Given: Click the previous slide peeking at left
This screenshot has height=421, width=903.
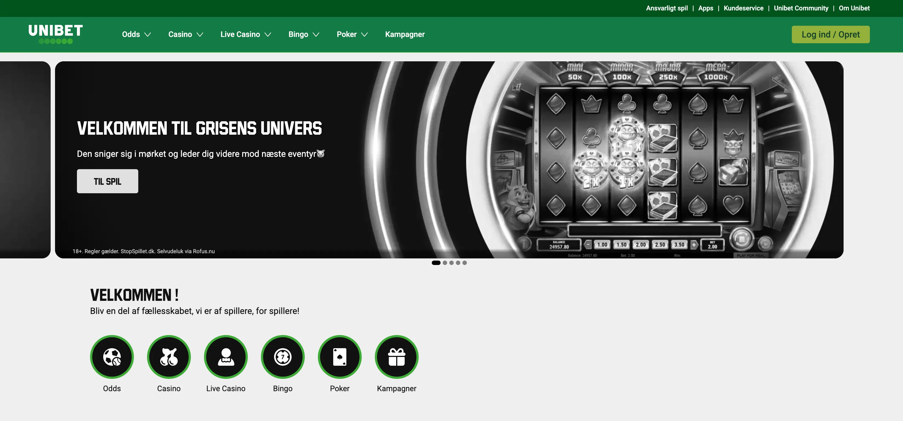Looking at the screenshot, I should 25,160.
